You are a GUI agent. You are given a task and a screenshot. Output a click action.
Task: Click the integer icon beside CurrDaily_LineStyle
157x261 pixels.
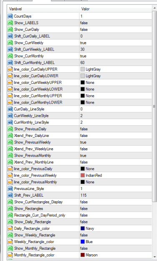(10, 109)
